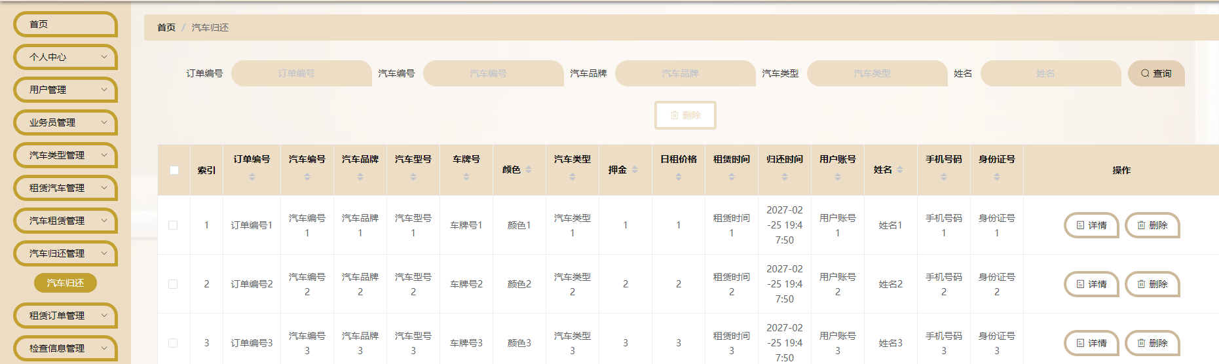This screenshot has height=364, width=1219.
Task: Click the 查询 search button
Action: pyautogui.click(x=1156, y=73)
